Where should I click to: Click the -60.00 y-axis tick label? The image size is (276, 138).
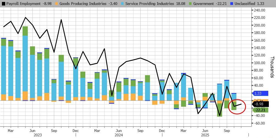[259, 123]
